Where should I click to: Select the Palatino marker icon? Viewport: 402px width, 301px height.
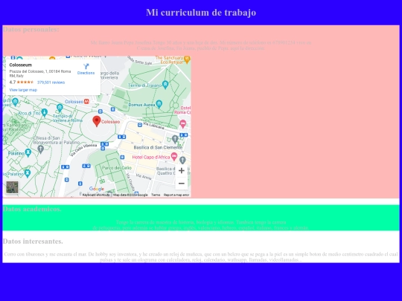pos(28,153)
